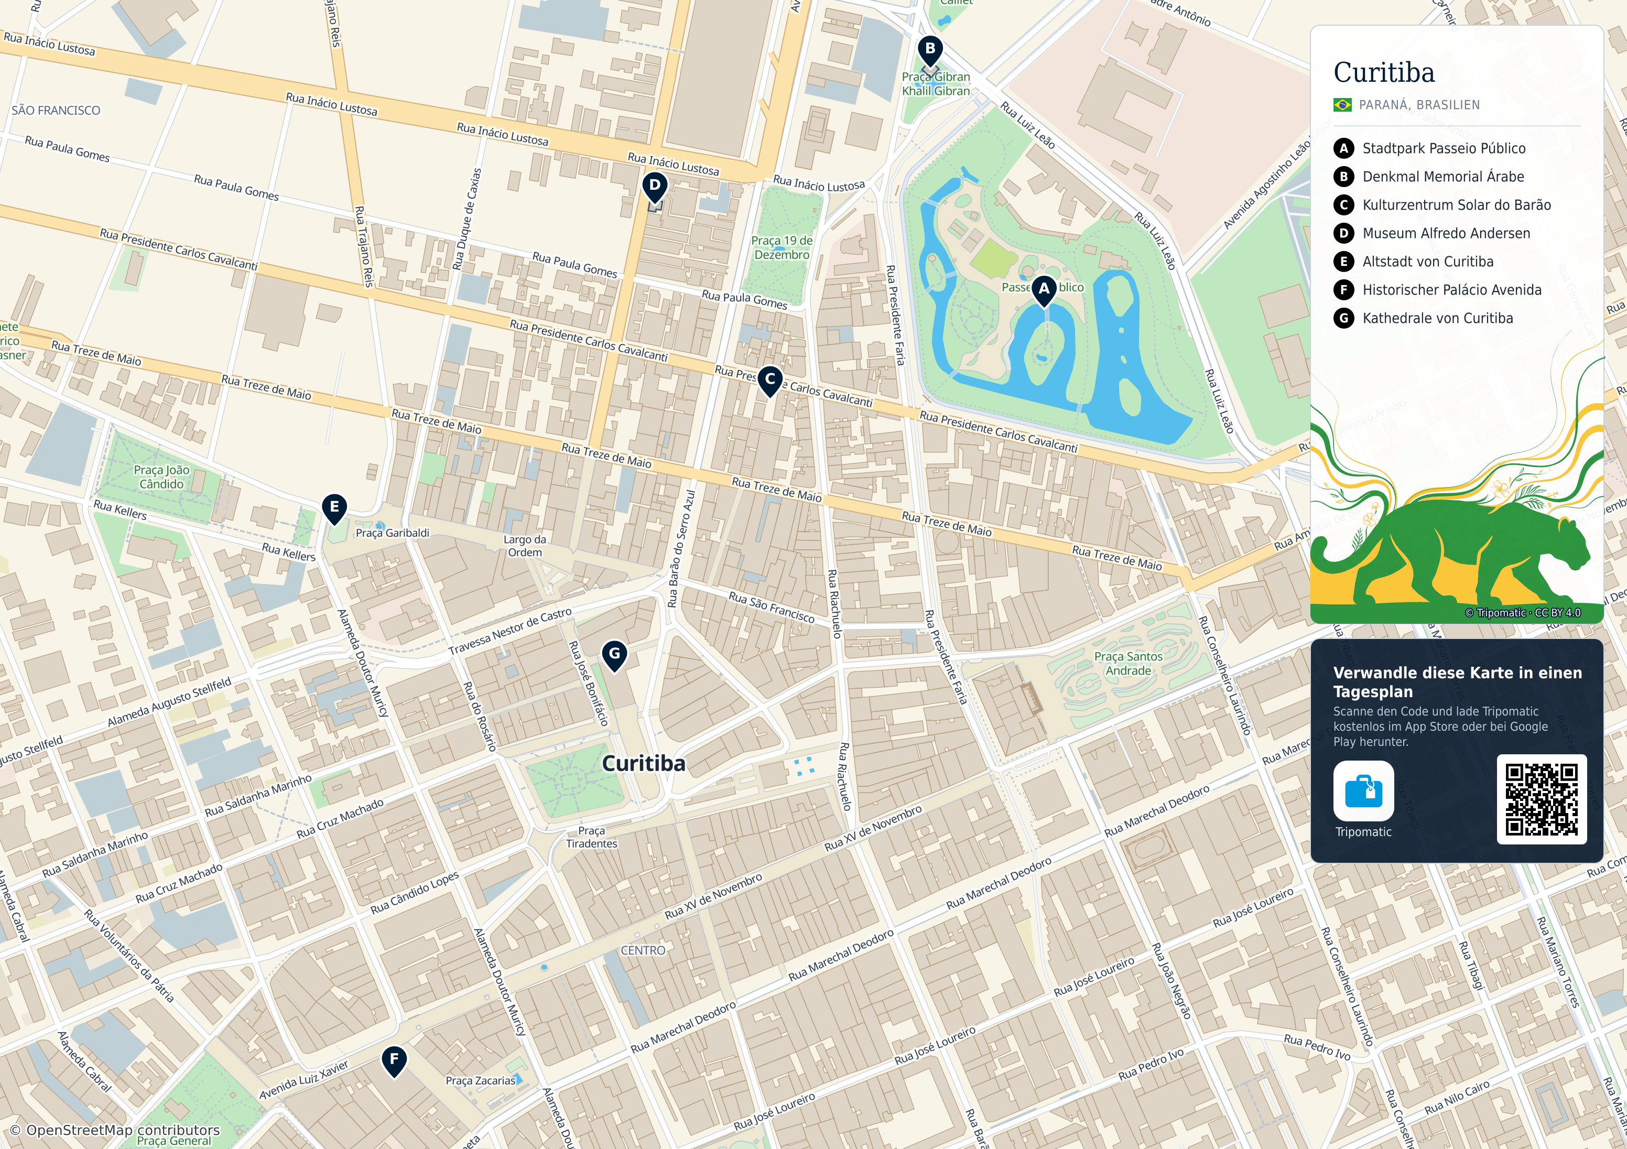Select 'Museum Alfredo Andersen' entry
The height and width of the screenshot is (1149, 1627).
click(x=1446, y=233)
